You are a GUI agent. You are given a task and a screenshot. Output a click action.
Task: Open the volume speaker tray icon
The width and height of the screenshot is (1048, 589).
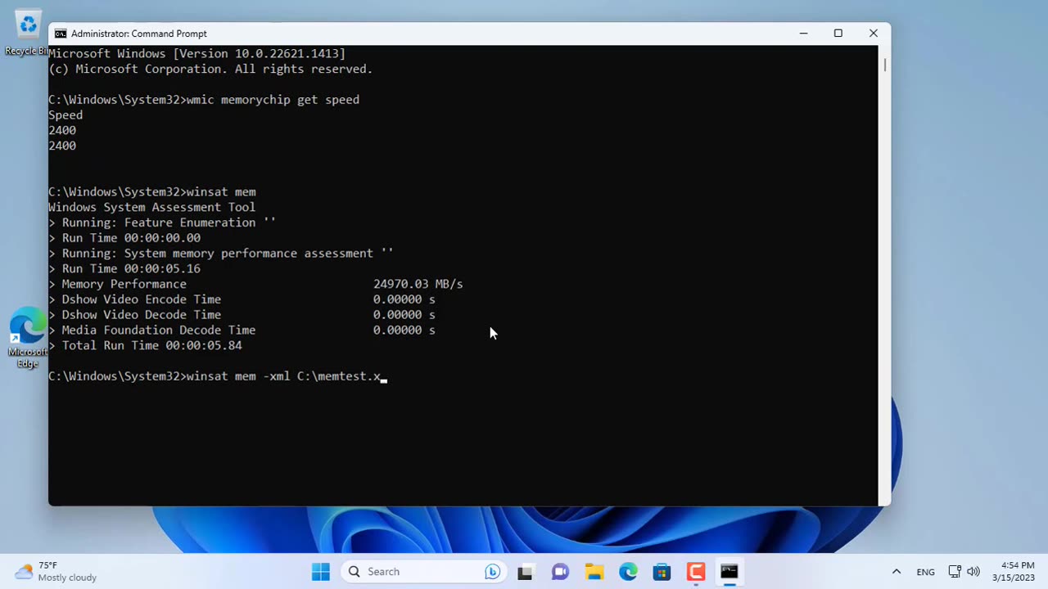click(x=973, y=572)
